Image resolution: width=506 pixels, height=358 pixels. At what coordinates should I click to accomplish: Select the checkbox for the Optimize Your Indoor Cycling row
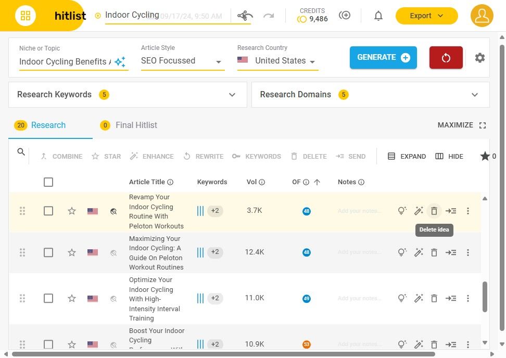coord(48,298)
